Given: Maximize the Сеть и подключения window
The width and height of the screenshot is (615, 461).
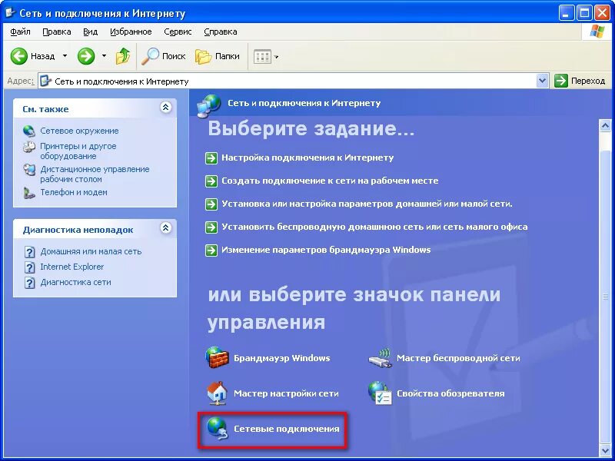Looking at the screenshot, I should (x=584, y=14).
